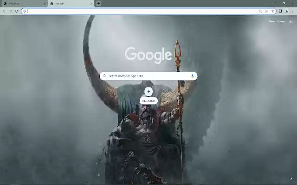Customize this page with the pencil icon
This screenshot has height=185, width=297.
click(x=291, y=179)
